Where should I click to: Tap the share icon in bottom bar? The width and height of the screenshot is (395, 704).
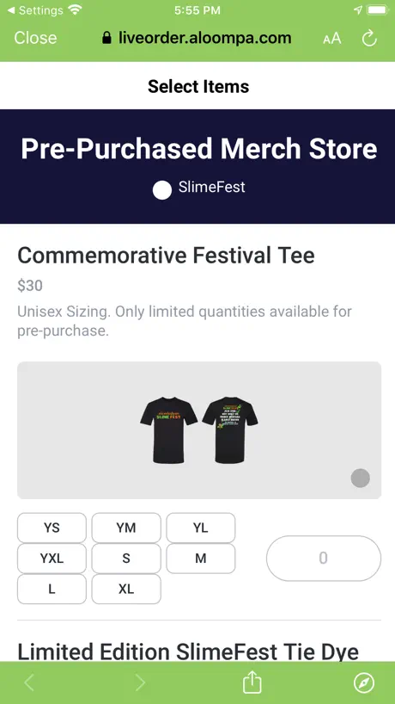[252, 682]
